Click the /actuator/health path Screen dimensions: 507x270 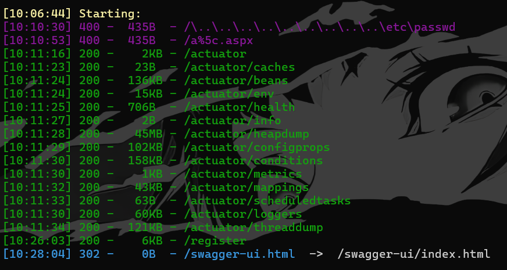pos(240,107)
